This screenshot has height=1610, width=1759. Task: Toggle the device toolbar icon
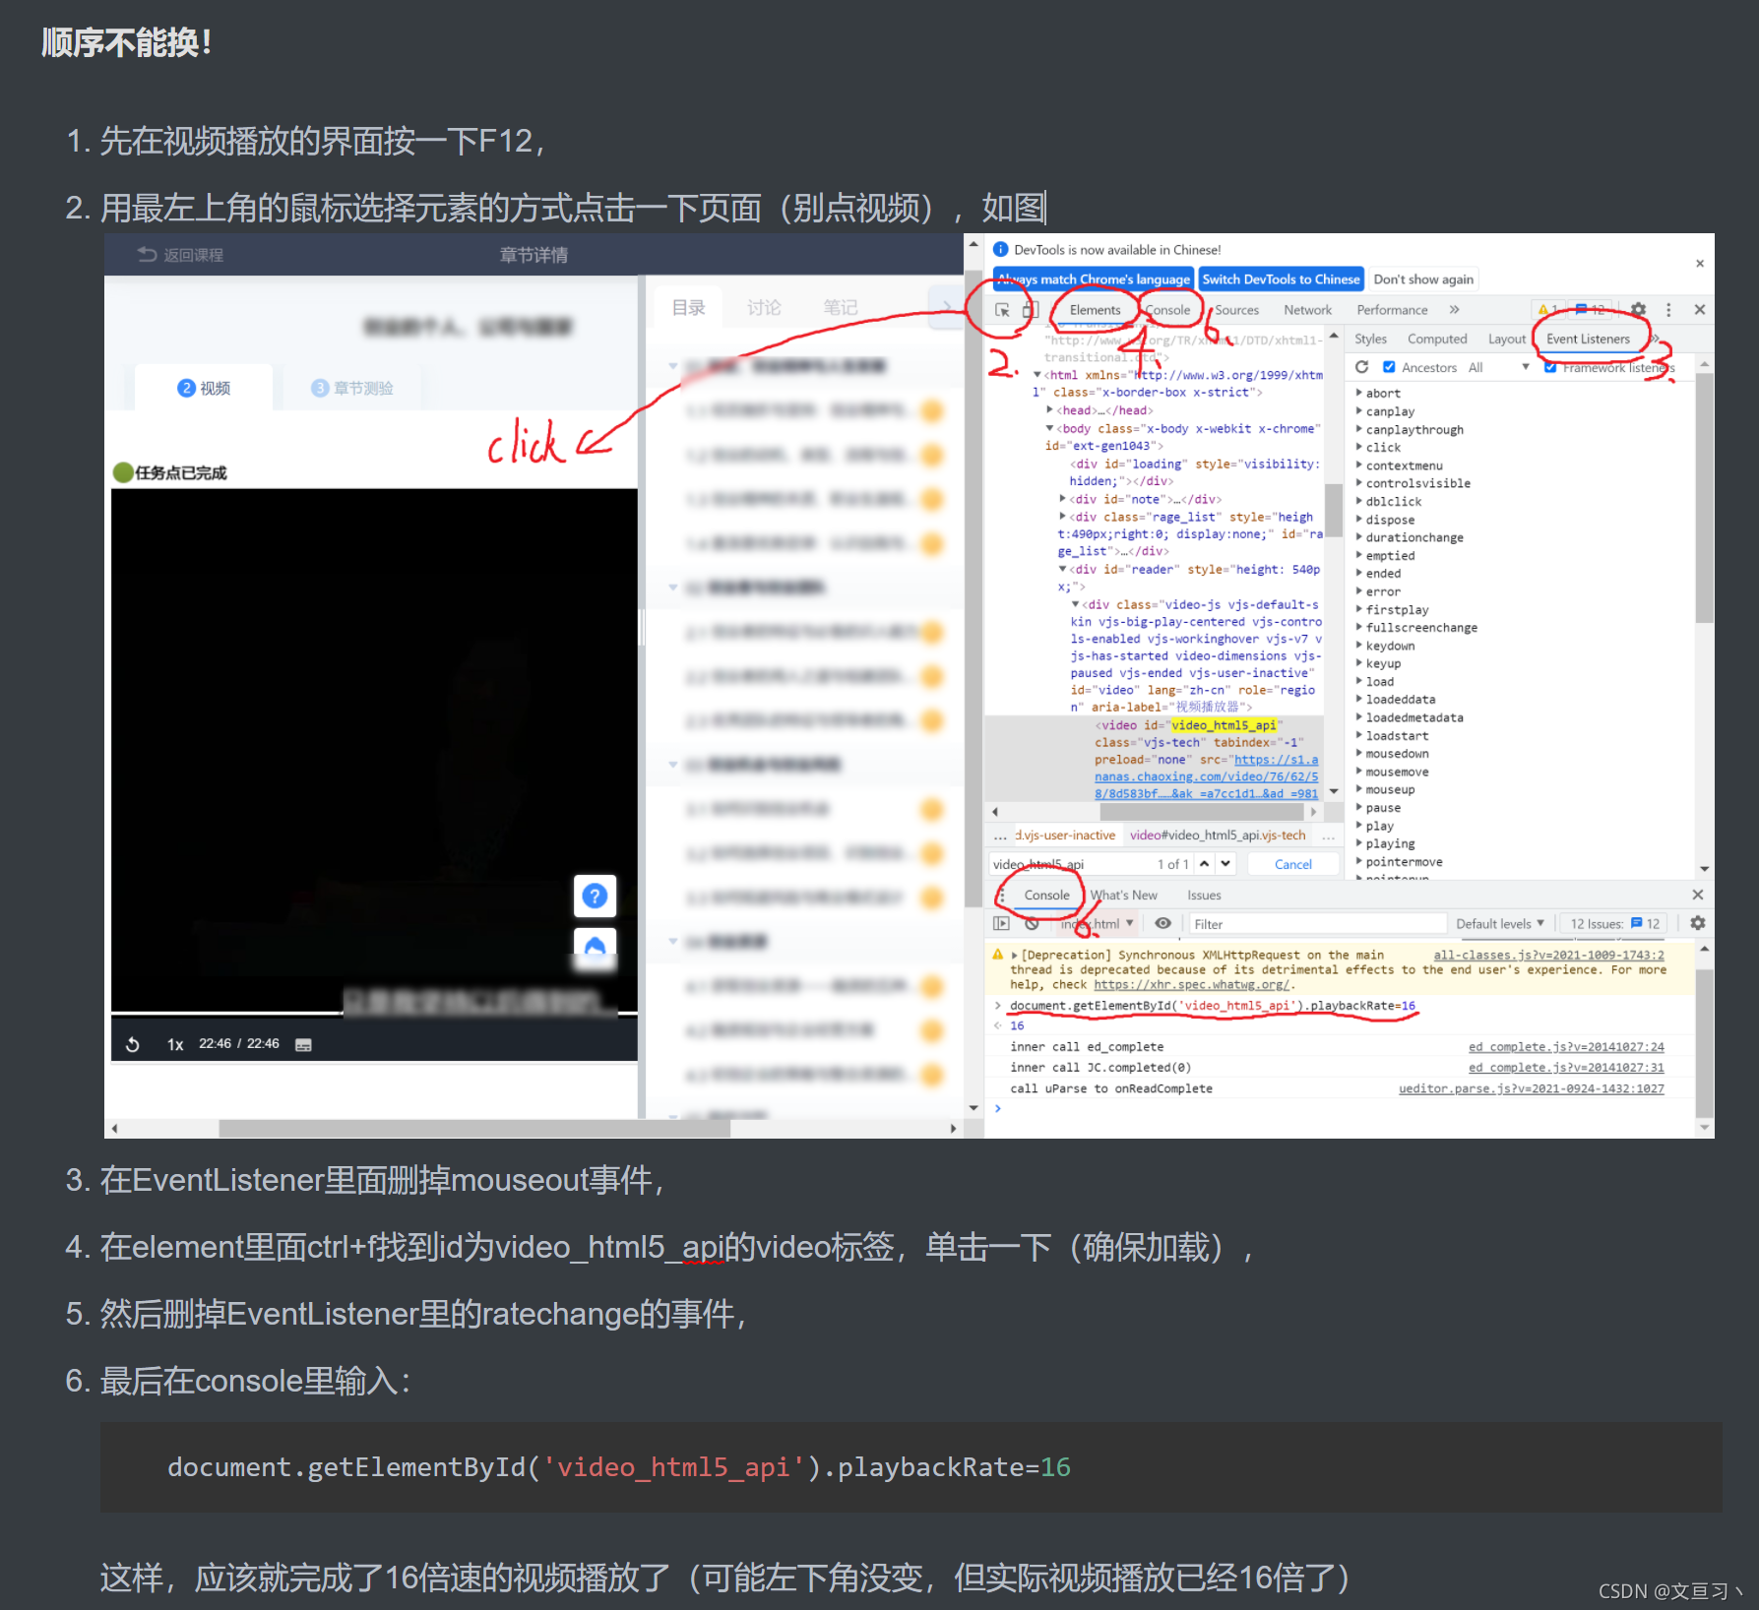[1030, 310]
